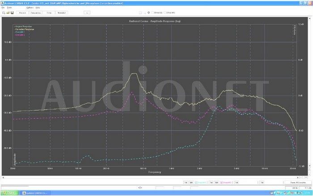The image size is (313, 196).
Task: Click the Edit button before Overplot 1
Action: (191, 183)
